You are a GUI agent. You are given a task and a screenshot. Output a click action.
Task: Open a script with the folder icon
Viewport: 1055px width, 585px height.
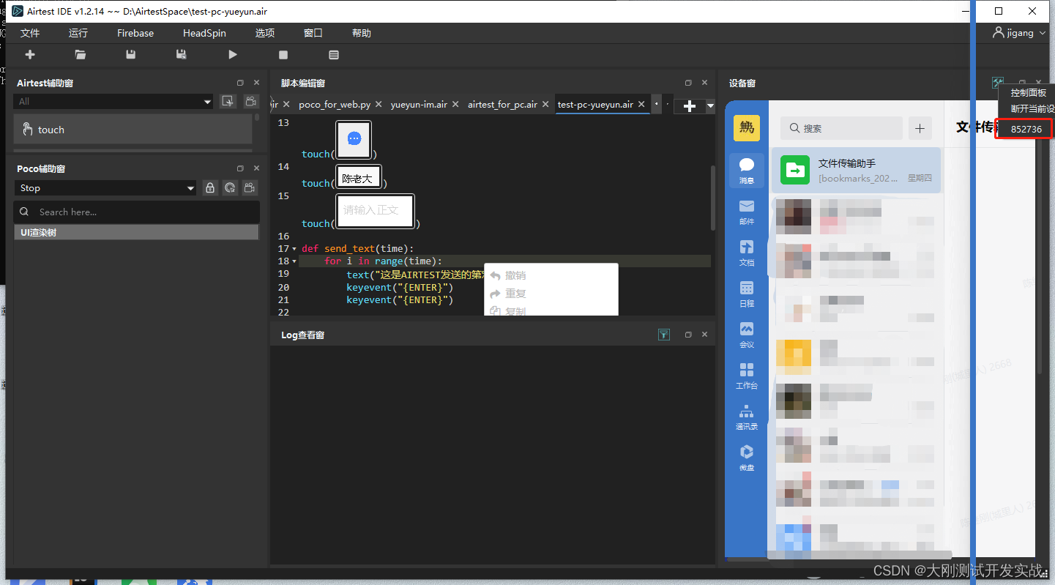[81, 55]
